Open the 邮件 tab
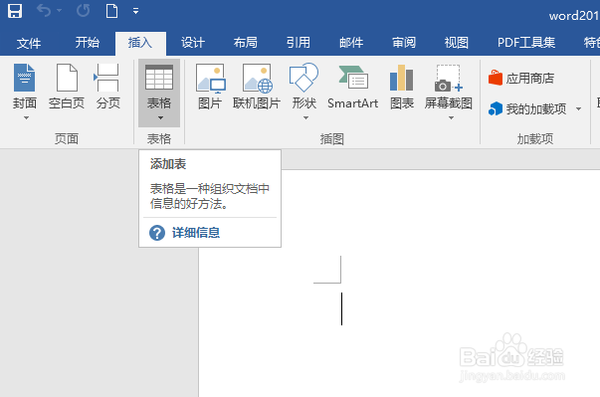Screen dimensions: 600x397 [351, 43]
